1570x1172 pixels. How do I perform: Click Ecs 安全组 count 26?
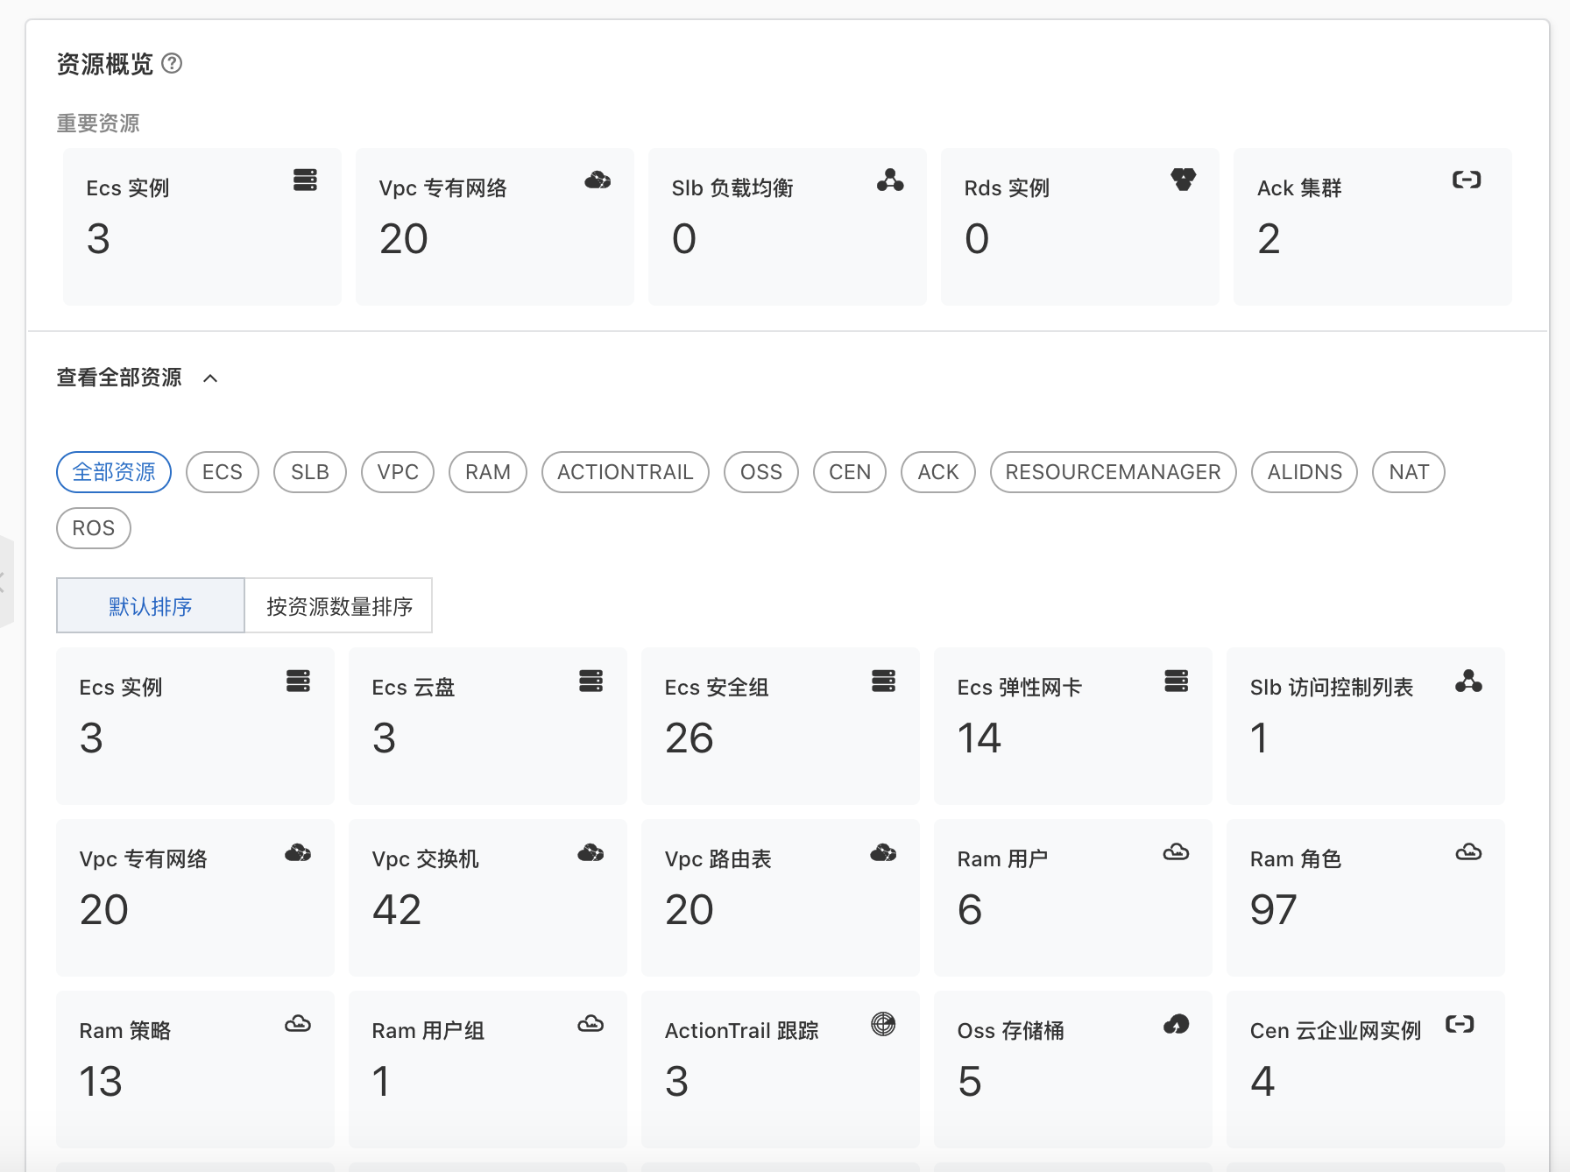pyautogui.click(x=690, y=738)
